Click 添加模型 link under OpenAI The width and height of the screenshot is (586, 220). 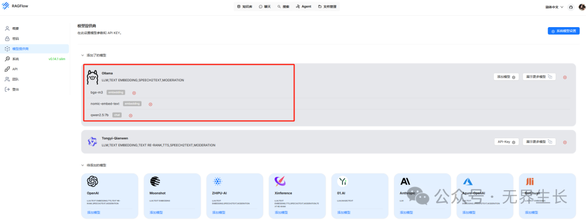(x=93, y=212)
